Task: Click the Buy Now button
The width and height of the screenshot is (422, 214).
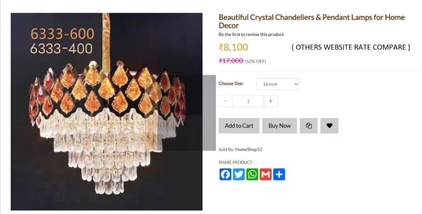Action: click(x=279, y=126)
